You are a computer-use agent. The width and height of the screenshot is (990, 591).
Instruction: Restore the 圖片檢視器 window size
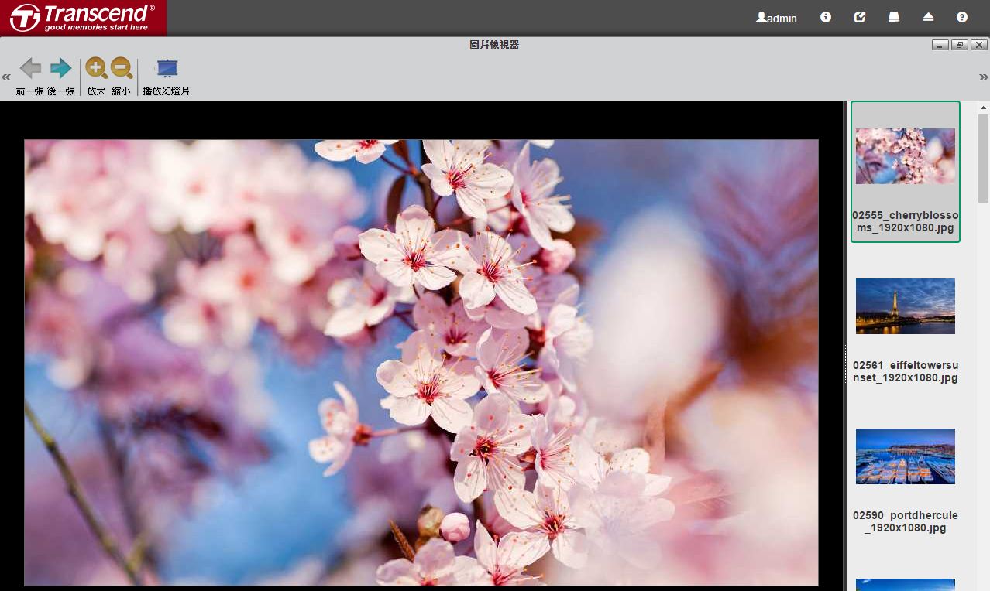pyautogui.click(x=960, y=45)
